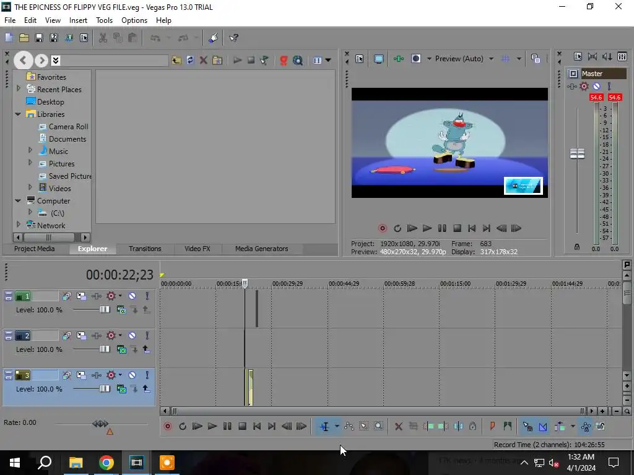Expand the Recent Places tree node
The image size is (634, 475).
point(18,88)
